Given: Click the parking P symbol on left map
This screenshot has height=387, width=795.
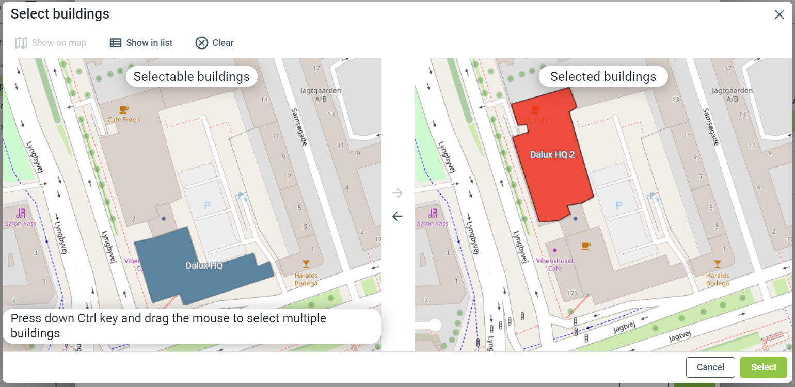Looking at the screenshot, I should pos(208,205).
